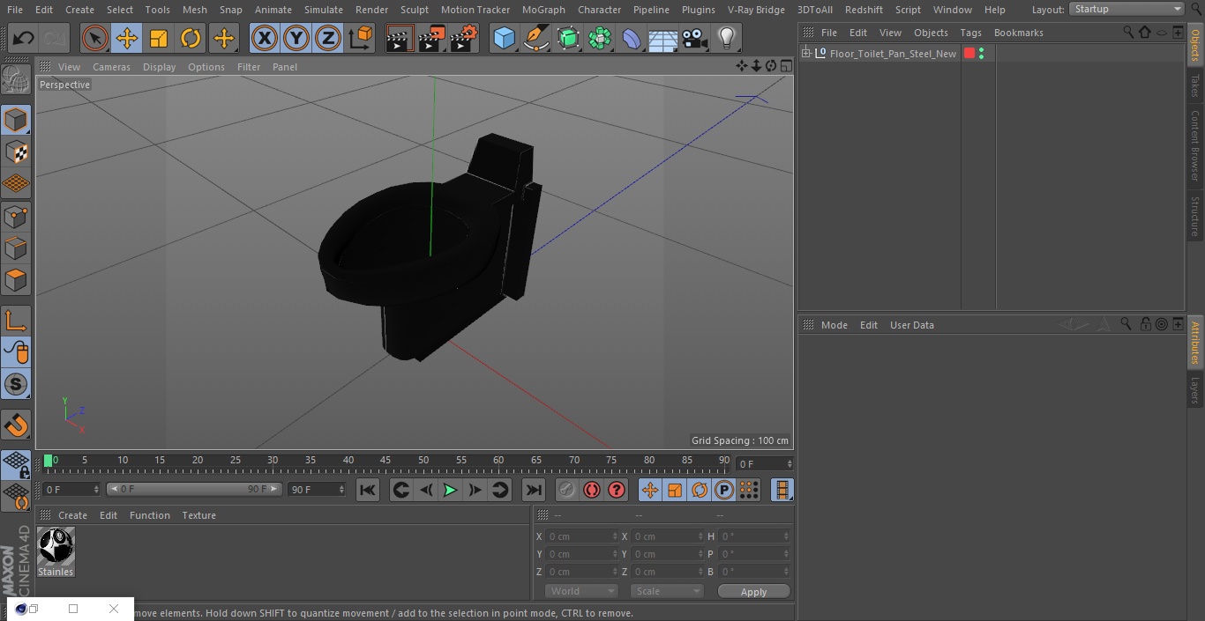Open the Scale mode dropdown
Screen dimensions: 1205x621
pos(667,591)
